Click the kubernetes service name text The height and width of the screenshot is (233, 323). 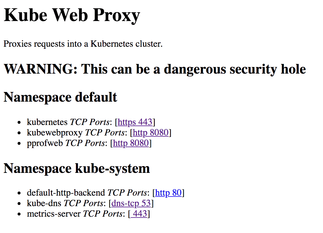pyautogui.click(x=47, y=122)
